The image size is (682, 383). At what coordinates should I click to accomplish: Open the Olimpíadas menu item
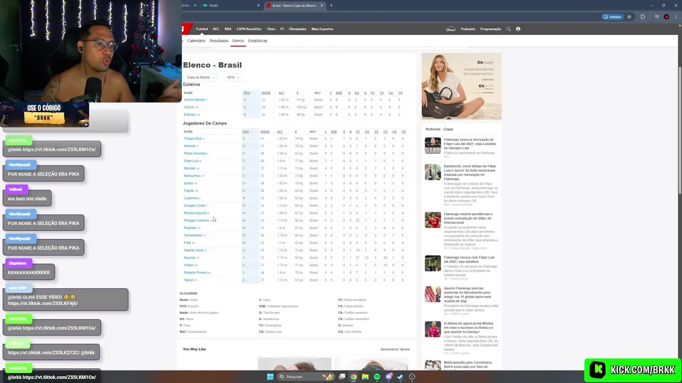click(x=297, y=29)
